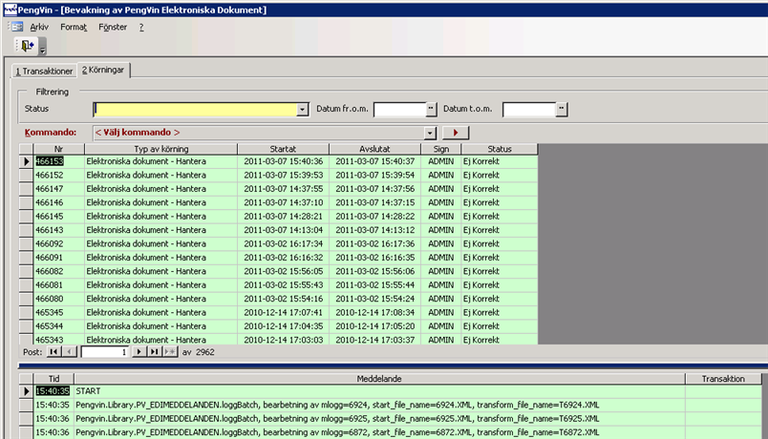Open the Format menu
768x439 pixels.
pyautogui.click(x=74, y=28)
